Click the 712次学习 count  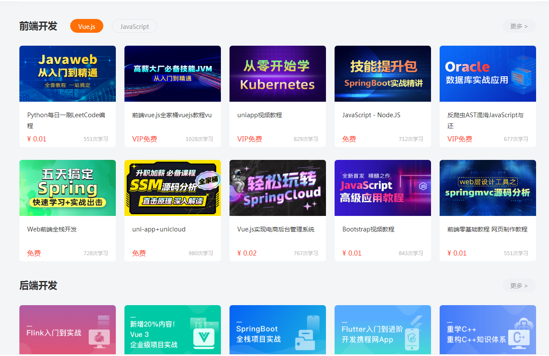pyautogui.click(x=411, y=139)
